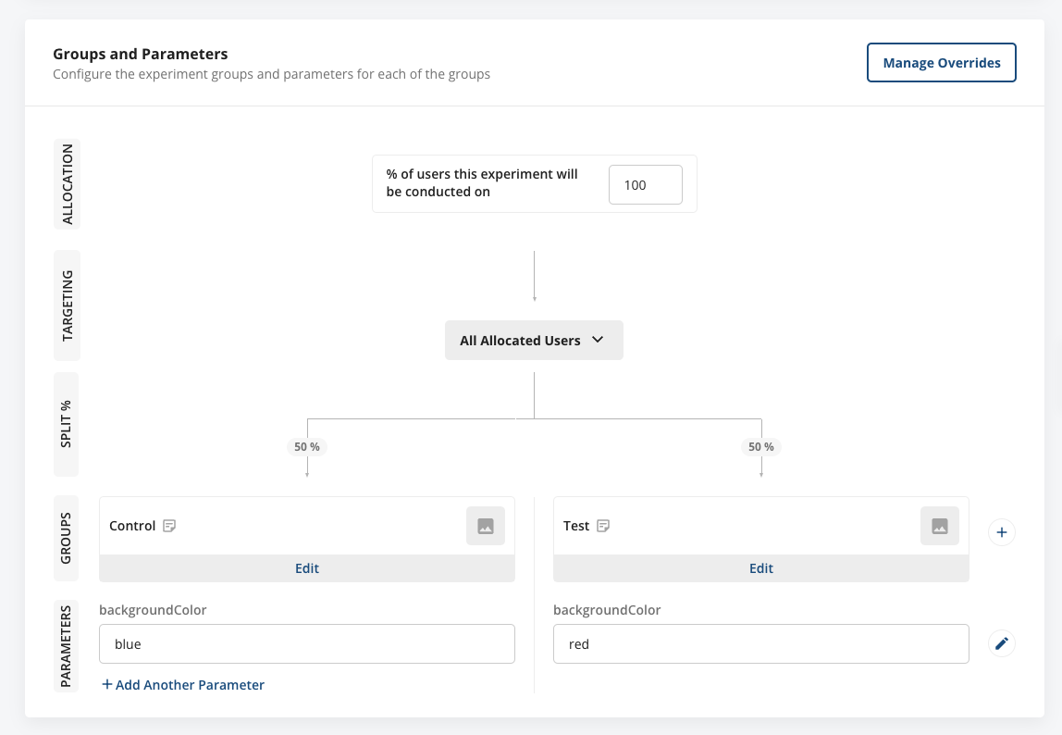Edit the Test group
This screenshot has height=735, width=1062.
[x=760, y=568]
